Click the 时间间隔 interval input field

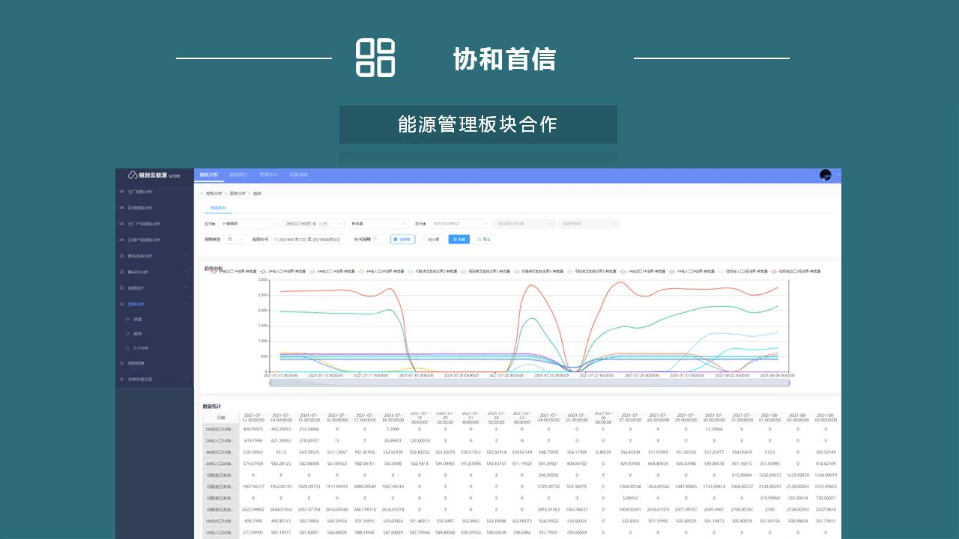(x=378, y=240)
